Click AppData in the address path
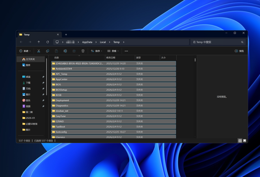The width and height of the screenshot is (260, 177). 87,42
